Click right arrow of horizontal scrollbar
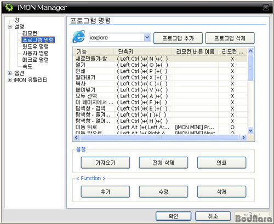This screenshot has height=224, width=274. click(243, 137)
